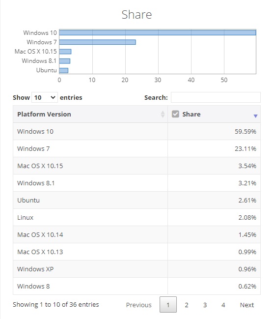Select the Linux table cell
Image resolution: width=275 pixels, height=319 pixels.
(x=90, y=217)
